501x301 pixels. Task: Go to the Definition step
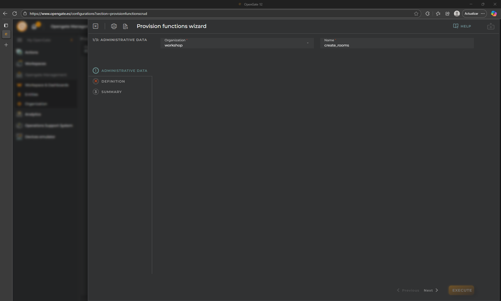[113, 81]
